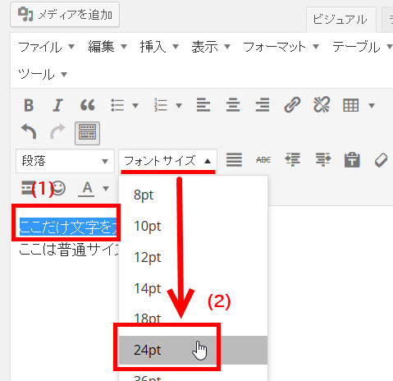Toggle justify alignment

click(x=234, y=160)
